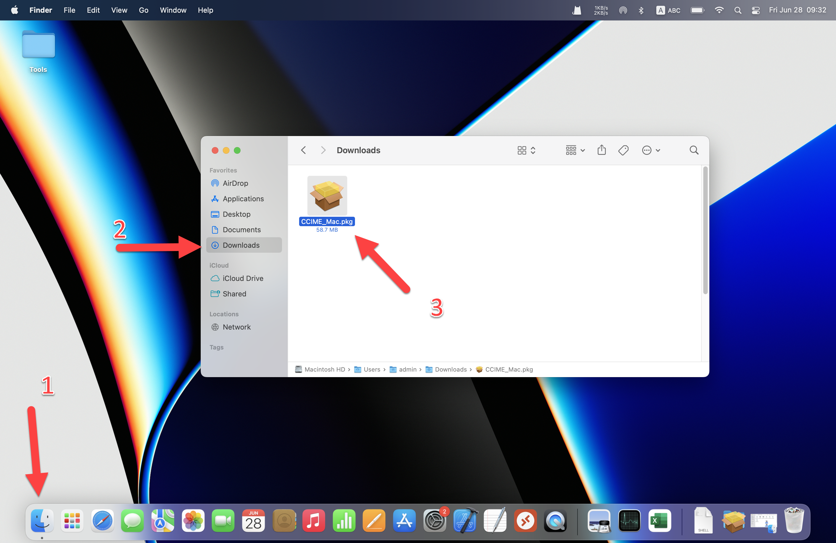This screenshot has height=543, width=836.
Task: Open the Go menu
Action: [x=143, y=10]
